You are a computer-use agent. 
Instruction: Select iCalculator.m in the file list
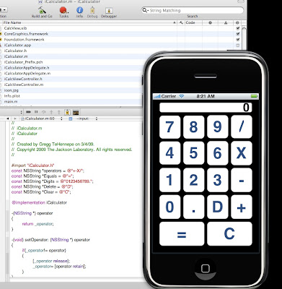click(x=16, y=56)
